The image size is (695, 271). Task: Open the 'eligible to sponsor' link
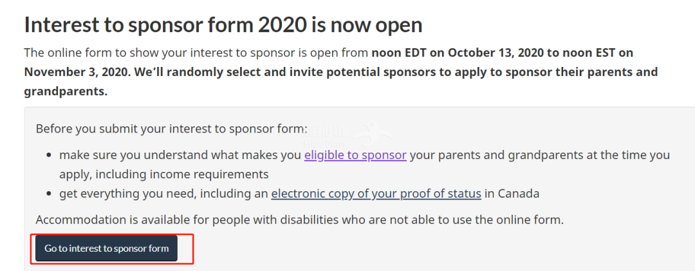point(355,155)
